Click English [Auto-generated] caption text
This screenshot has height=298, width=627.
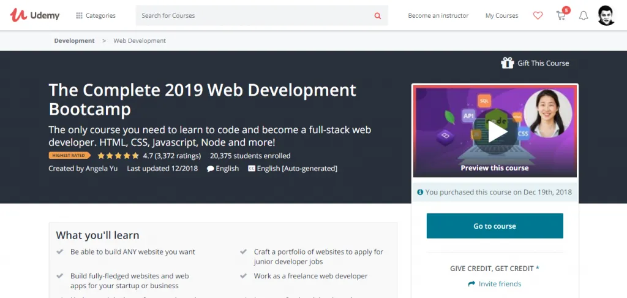pos(297,169)
